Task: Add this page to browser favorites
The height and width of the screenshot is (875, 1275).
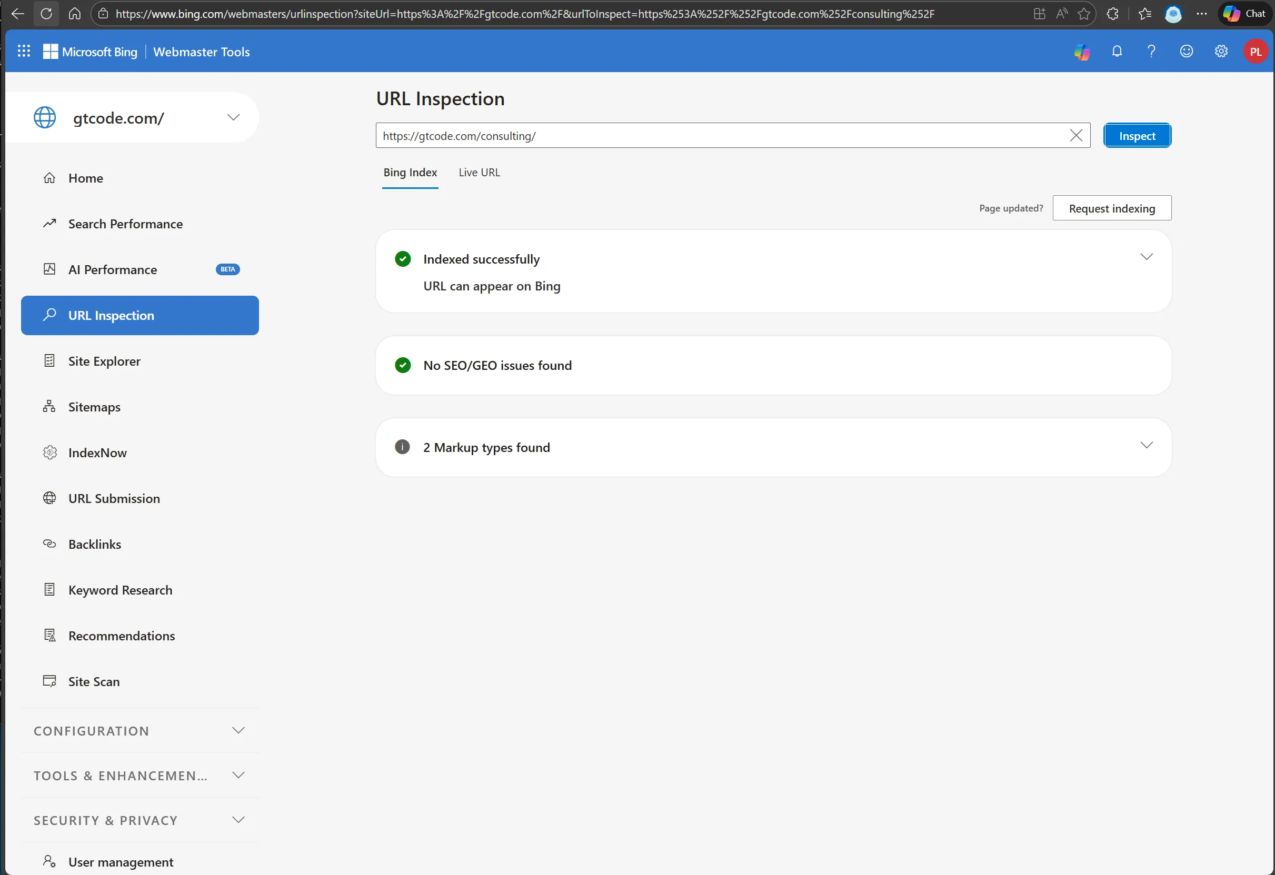Action: [x=1083, y=14]
